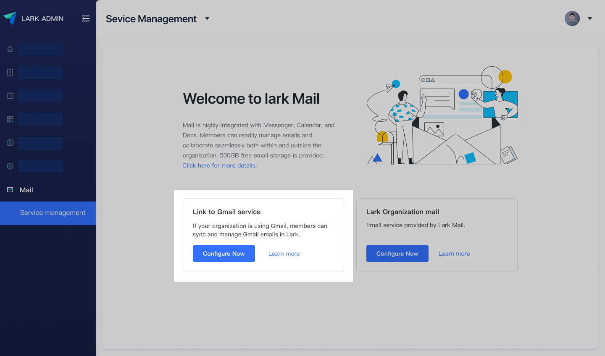Click the 'Link to Gmail service' card title
Image resolution: width=605 pixels, height=356 pixels.
click(226, 212)
